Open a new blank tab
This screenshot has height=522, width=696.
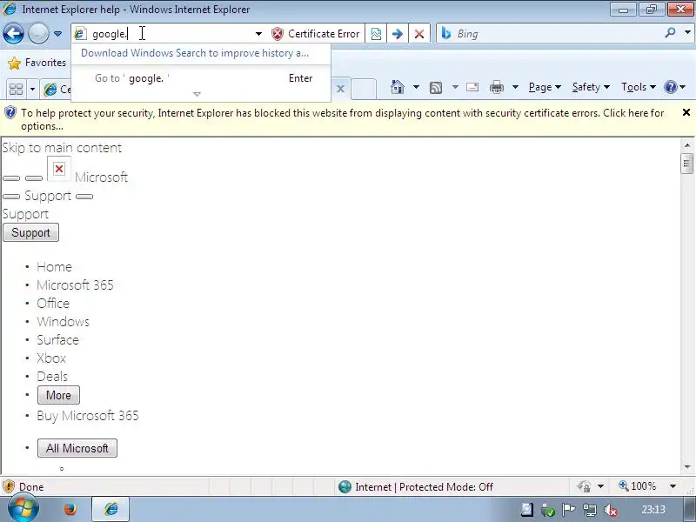pyautogui.click(x=364, y=90)
